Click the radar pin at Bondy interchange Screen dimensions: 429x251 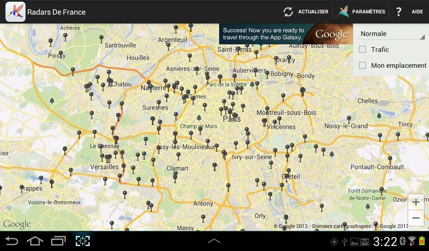[302, 91]
